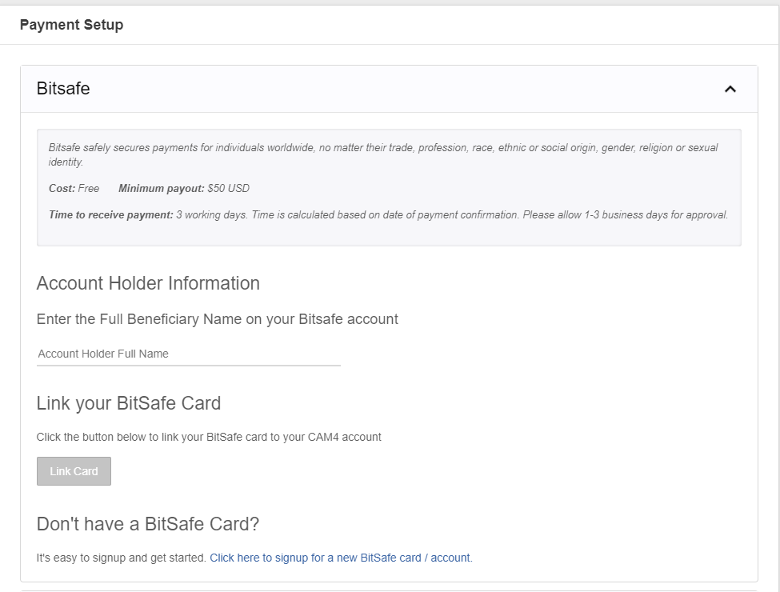Focus the Account Holder Full Name field
The height and width of the screenshot is (592, 780).
(x=188, y=354)
